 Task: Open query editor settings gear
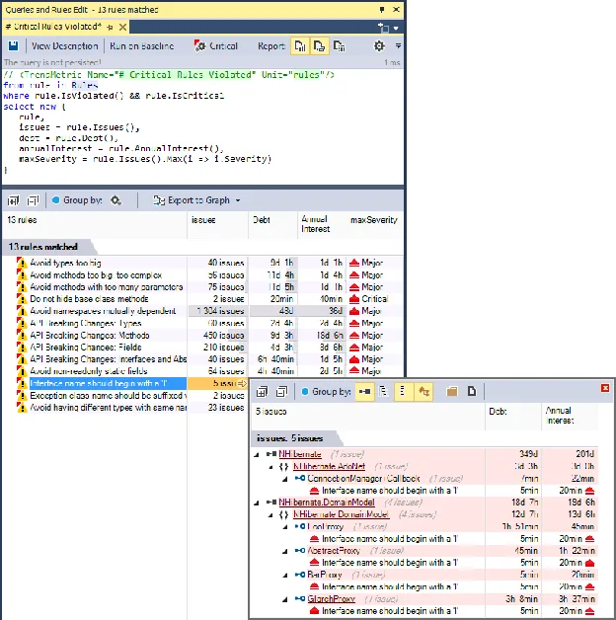tap(379, 45)
